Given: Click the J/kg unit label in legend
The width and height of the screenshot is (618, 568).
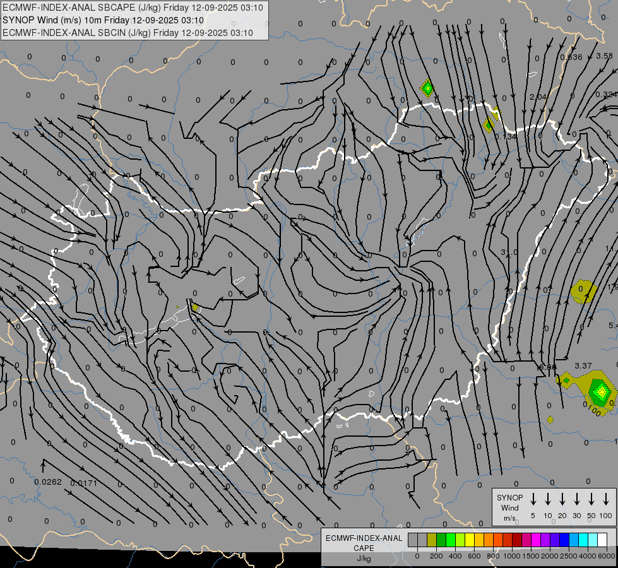Looking at the screenshot, I should (x=364, y=559).
